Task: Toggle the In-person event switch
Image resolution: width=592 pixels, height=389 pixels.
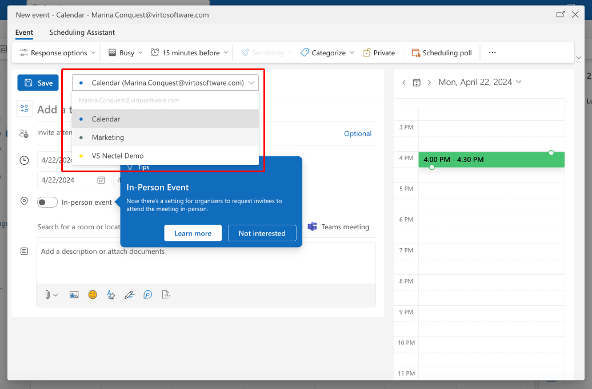Action: tap(47, 202)
